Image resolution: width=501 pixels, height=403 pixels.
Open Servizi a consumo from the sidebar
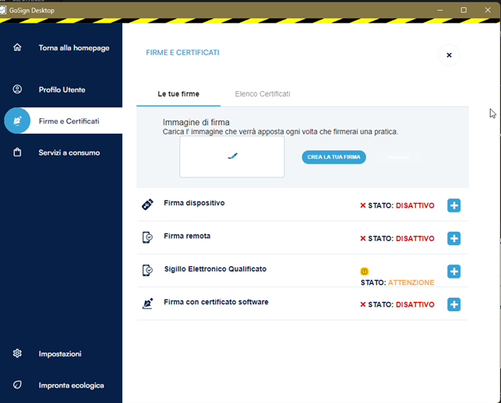click(x=69, y=152)
